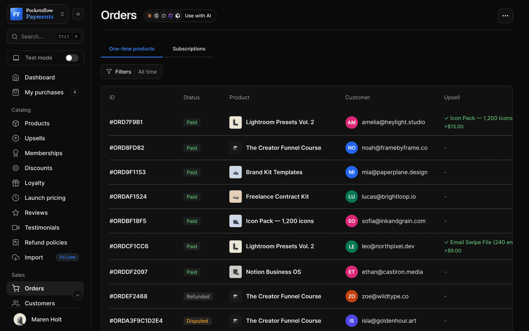Click the Volume badge next to Import
529x331 pixels.
[67, 257]
